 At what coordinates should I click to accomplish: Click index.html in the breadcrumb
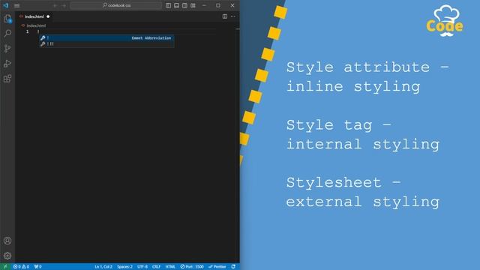36,25
